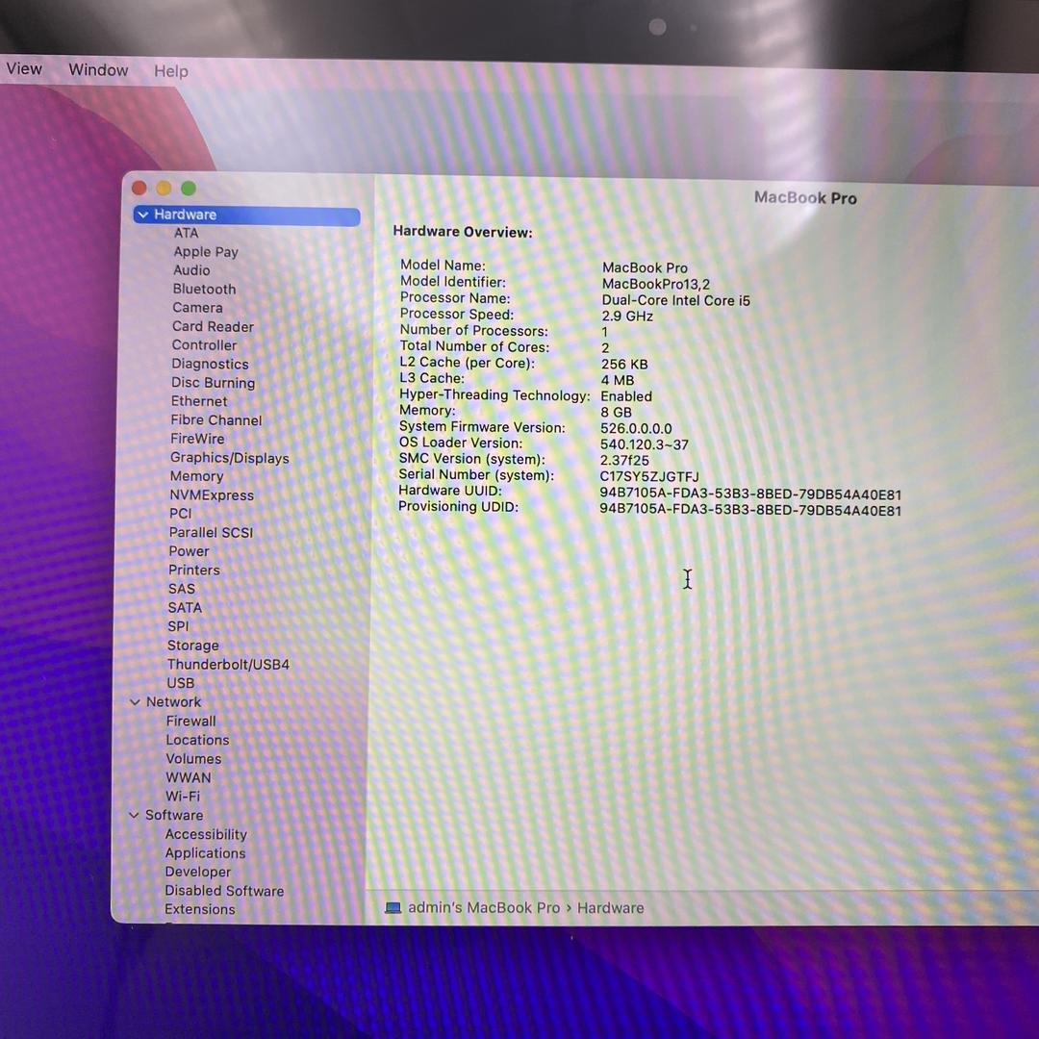Select Volumes under Network
This screenshot has width=1039, height=1039.
tap(193, 759)
